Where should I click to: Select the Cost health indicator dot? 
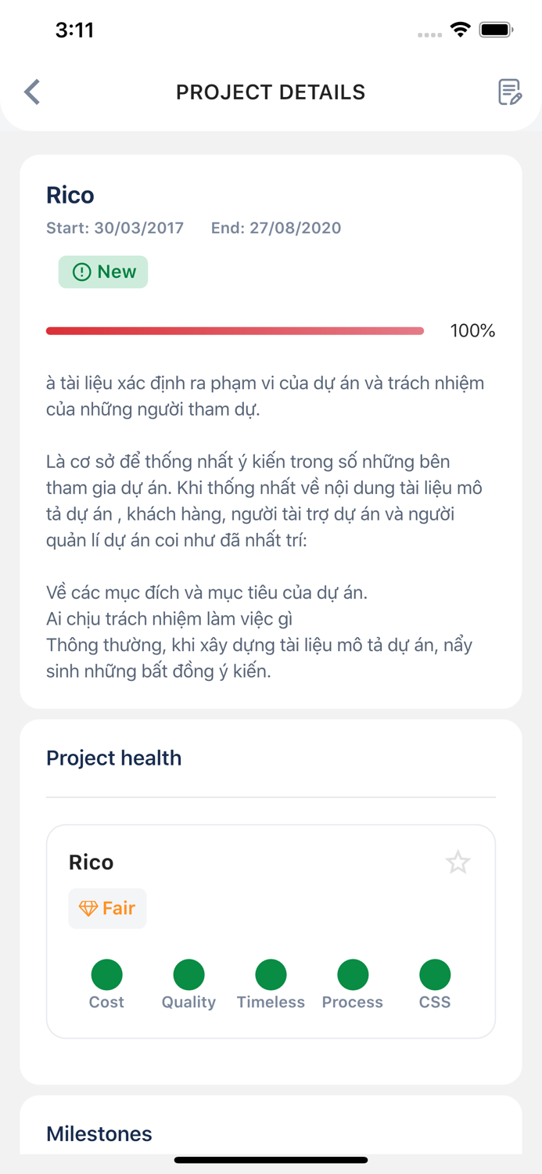coord(106,974)
